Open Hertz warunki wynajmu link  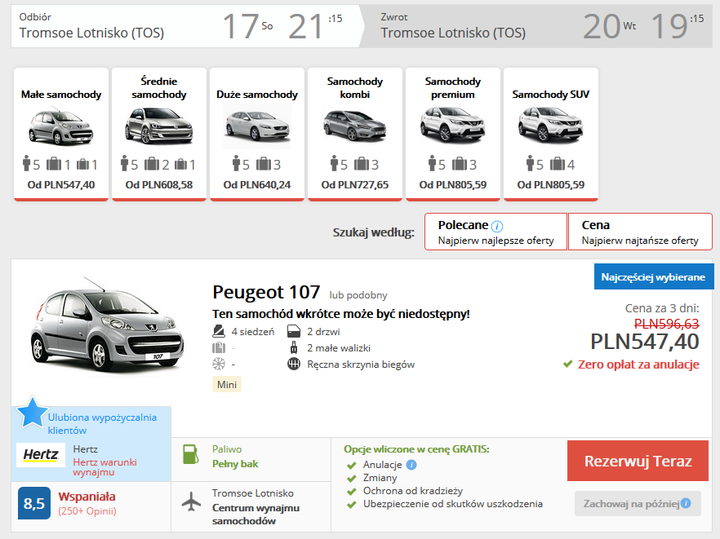[104, 467]
